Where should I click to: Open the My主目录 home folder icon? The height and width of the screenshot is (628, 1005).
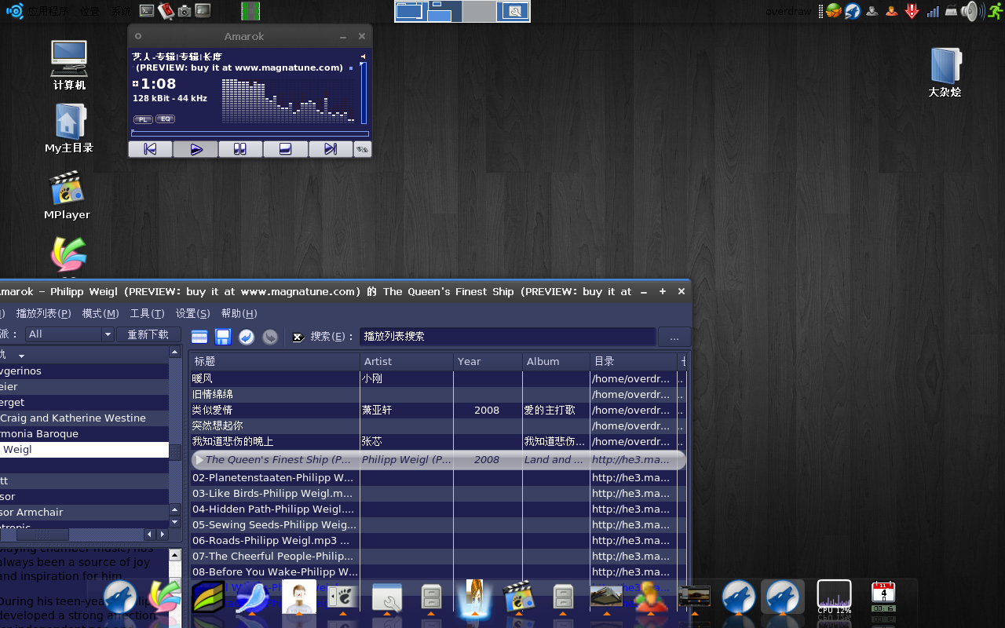pyautogui.click(x=68, y=128)
